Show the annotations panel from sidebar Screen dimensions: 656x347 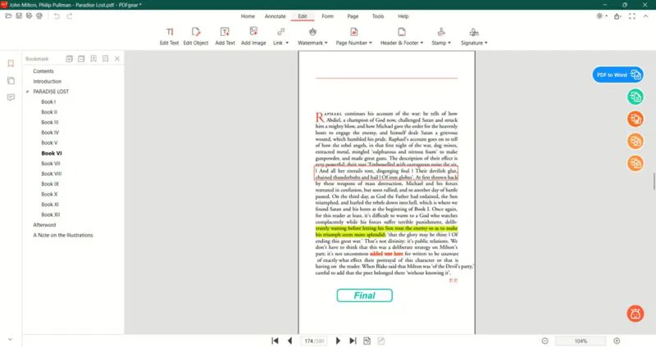pyautogui.click(x=11, y=97)
